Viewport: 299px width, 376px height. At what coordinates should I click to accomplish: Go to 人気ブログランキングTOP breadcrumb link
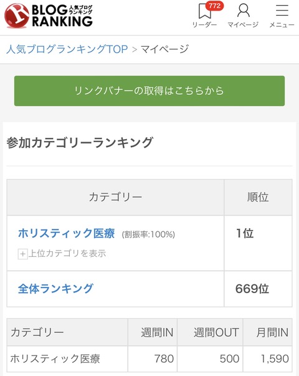pyautogui.click(x=67, y=49)
